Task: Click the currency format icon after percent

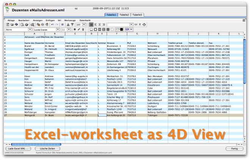Action: pos(144,25)
